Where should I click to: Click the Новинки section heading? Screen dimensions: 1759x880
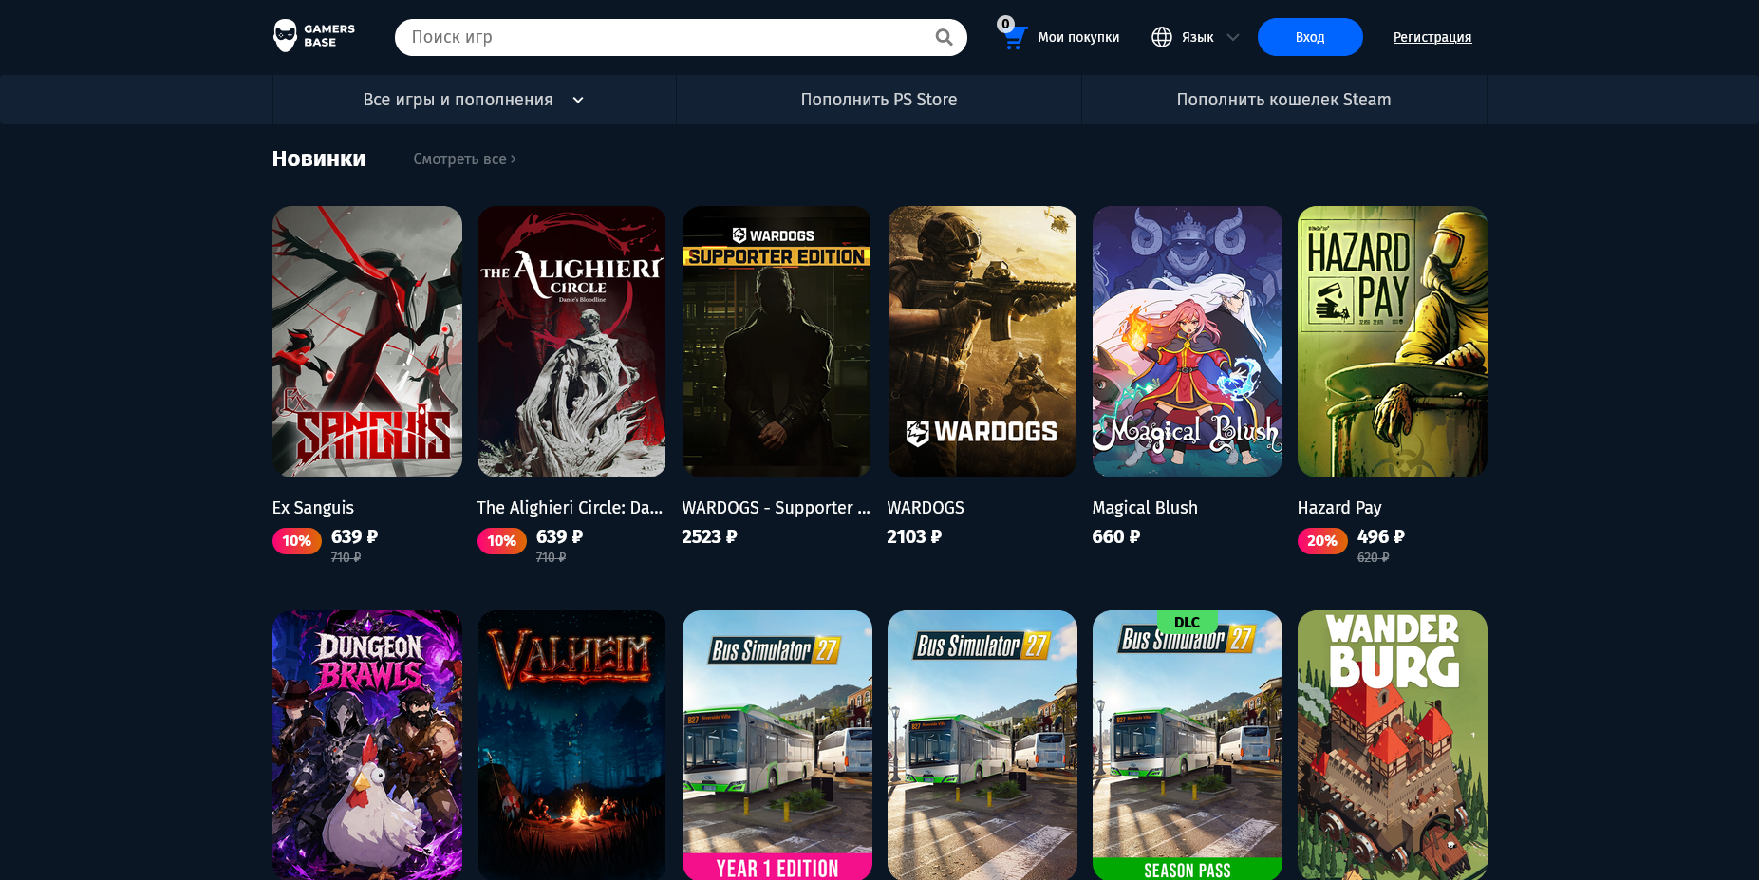(319, 159)
